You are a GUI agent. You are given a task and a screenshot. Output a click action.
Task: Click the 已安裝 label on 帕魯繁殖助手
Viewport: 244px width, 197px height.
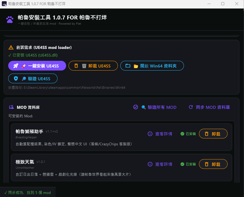coord(191,134)
